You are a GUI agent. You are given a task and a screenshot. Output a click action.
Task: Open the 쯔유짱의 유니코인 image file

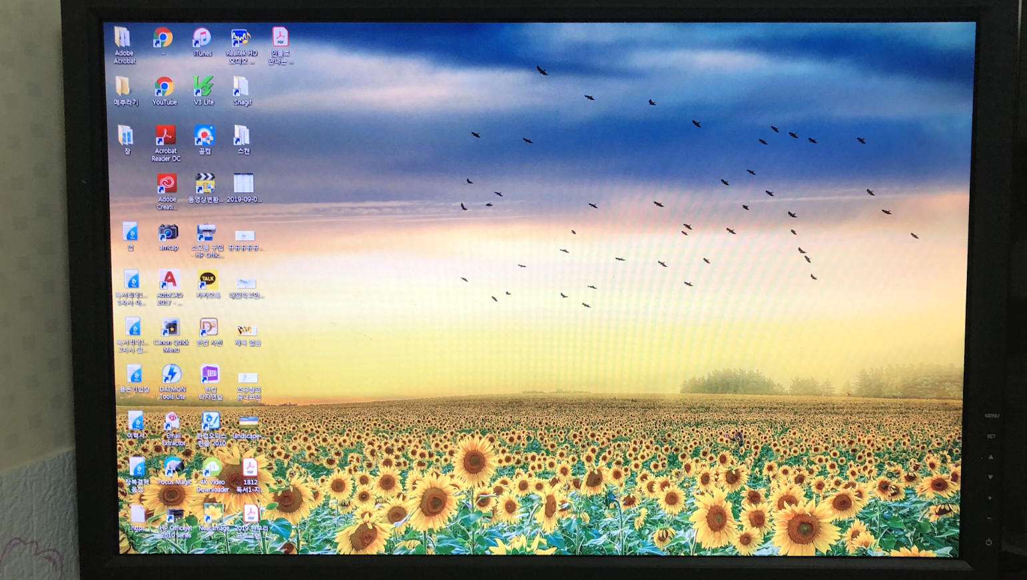(x=248, y=386)
